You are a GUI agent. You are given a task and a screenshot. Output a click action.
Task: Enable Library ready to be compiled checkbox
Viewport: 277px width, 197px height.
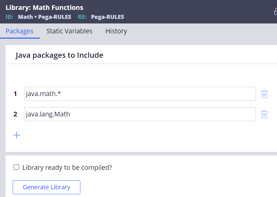point(16,167)
